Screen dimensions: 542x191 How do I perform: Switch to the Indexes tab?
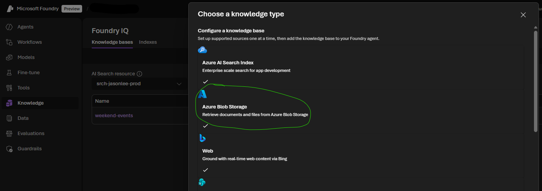148,42
